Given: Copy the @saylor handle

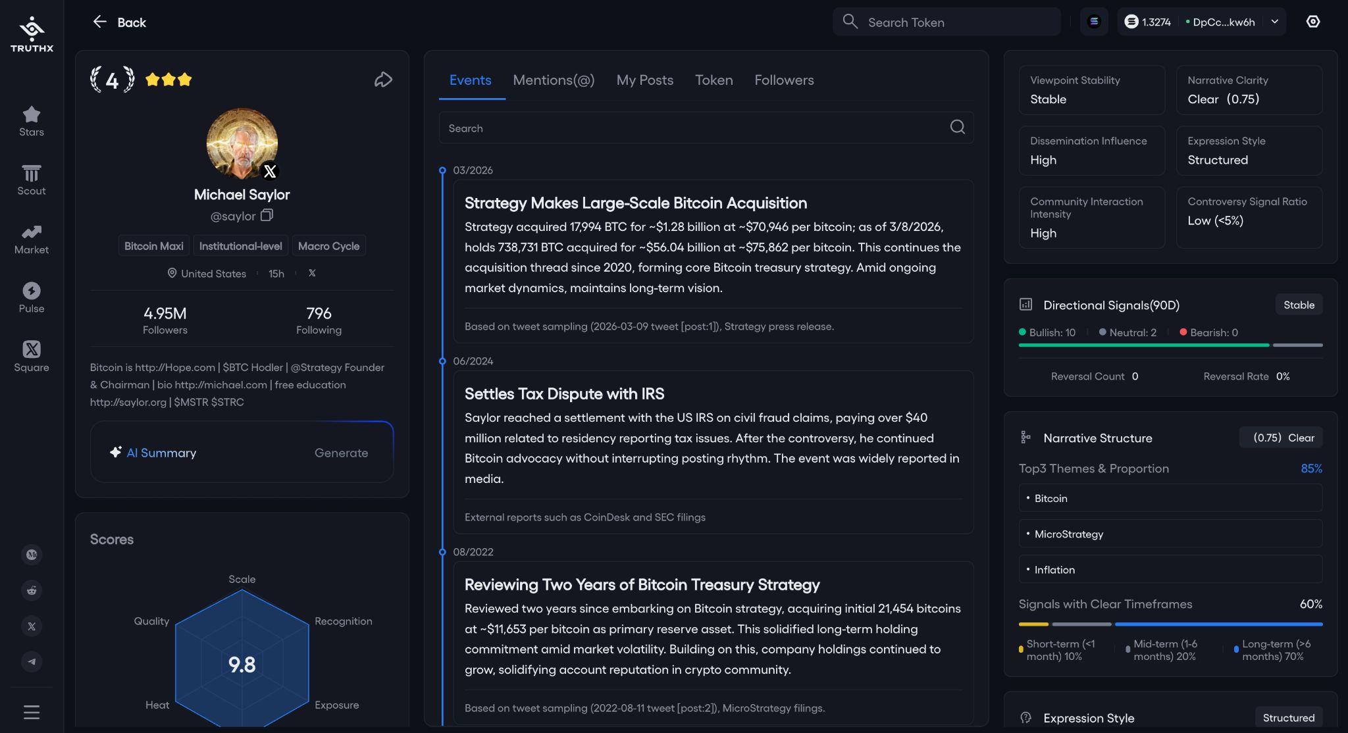Looking at the screenshot, I should pos(267,216).
